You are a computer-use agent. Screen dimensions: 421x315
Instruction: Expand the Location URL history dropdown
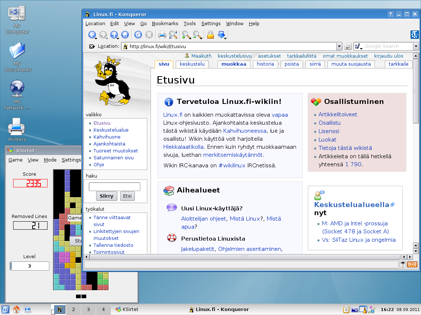pos(339,46)
